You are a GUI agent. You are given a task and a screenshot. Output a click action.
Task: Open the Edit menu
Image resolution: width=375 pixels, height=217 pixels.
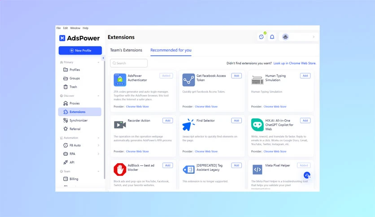point(65,28)
